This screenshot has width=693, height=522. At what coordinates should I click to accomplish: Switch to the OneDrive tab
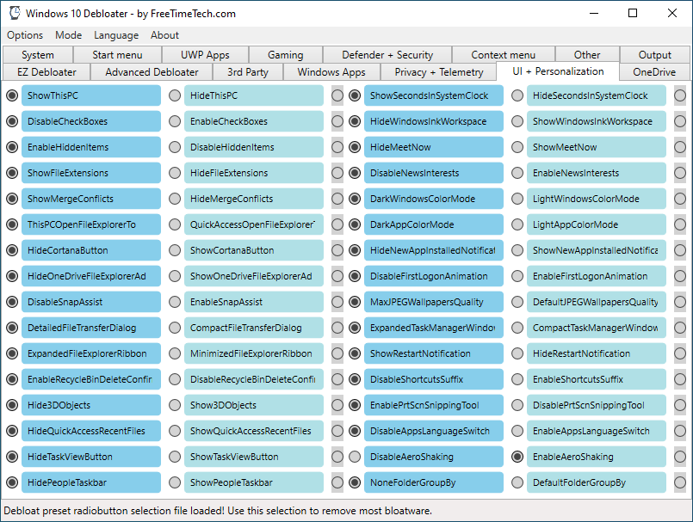click(654, 72)
